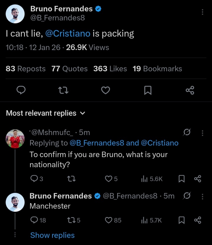Repost the Manchester reply
Image resolution: width=212 pixels, height=245 pixels.
[x=72, y=220]
